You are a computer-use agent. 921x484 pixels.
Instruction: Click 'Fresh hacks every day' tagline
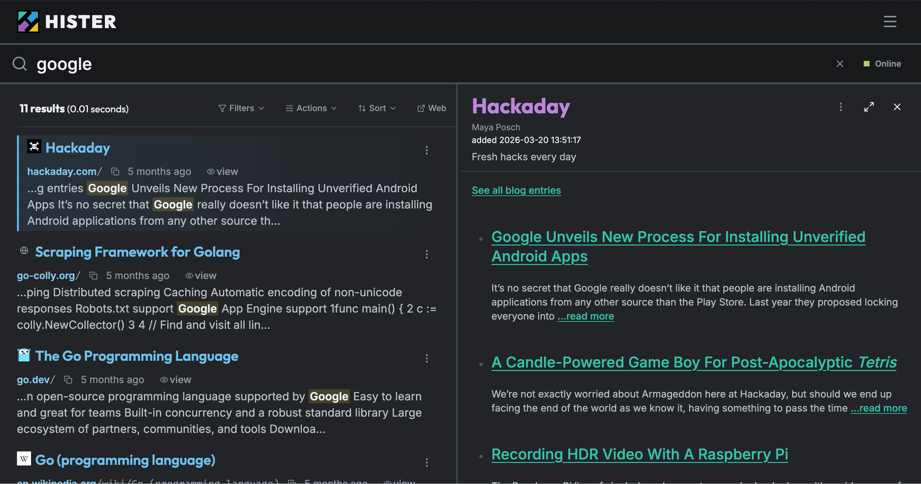(524, 157)
